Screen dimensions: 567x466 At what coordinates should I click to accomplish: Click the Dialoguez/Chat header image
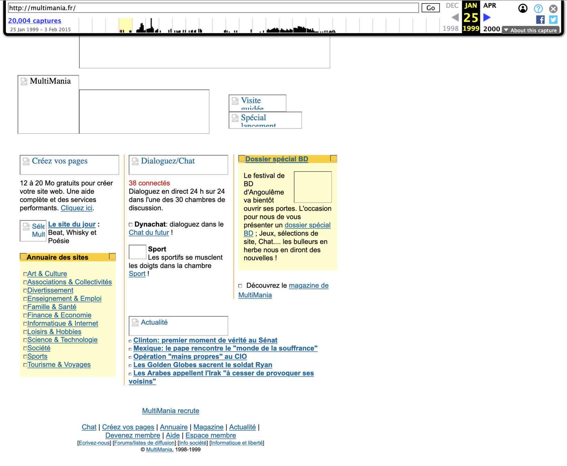178,165
